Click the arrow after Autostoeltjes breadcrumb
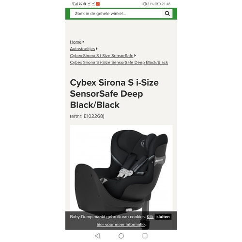The width and height of the screenshot is (242, 242). coord(96,48)
